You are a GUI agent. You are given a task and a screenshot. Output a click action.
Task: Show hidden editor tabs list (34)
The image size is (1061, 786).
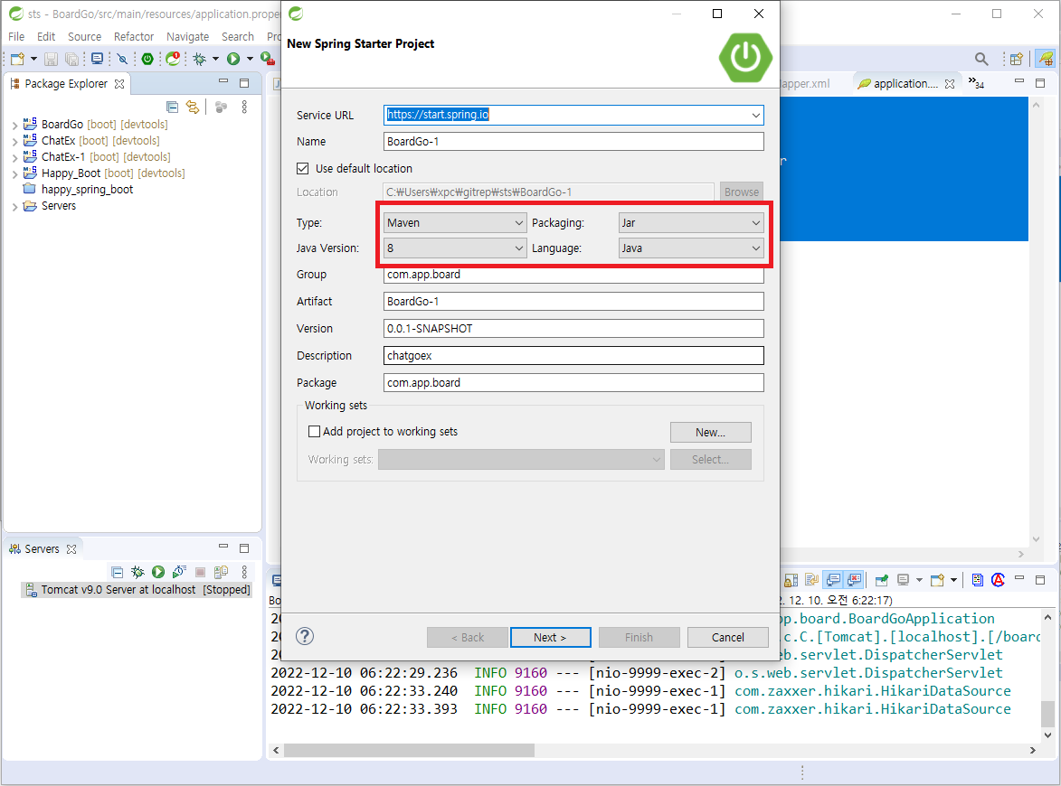coord(976,83)
